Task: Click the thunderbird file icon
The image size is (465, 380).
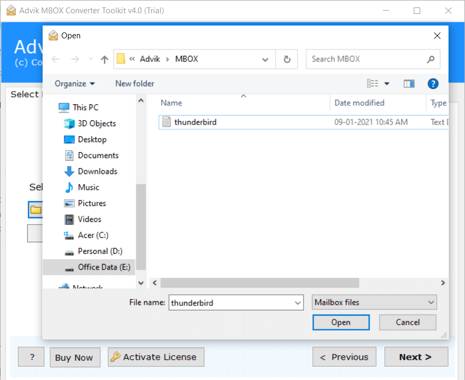Action: click(x=167, y=122)
